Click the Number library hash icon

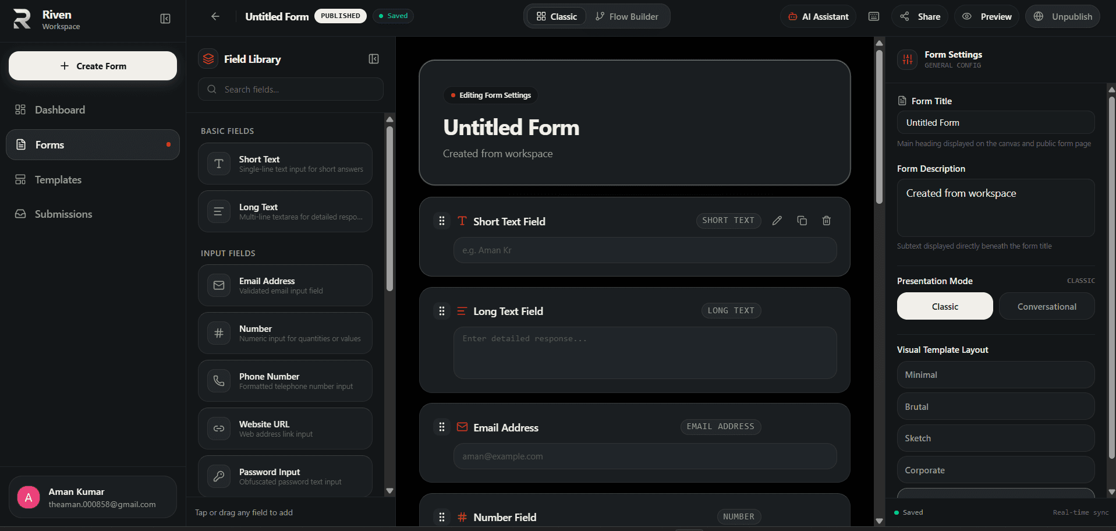click(x=219, y=333)
